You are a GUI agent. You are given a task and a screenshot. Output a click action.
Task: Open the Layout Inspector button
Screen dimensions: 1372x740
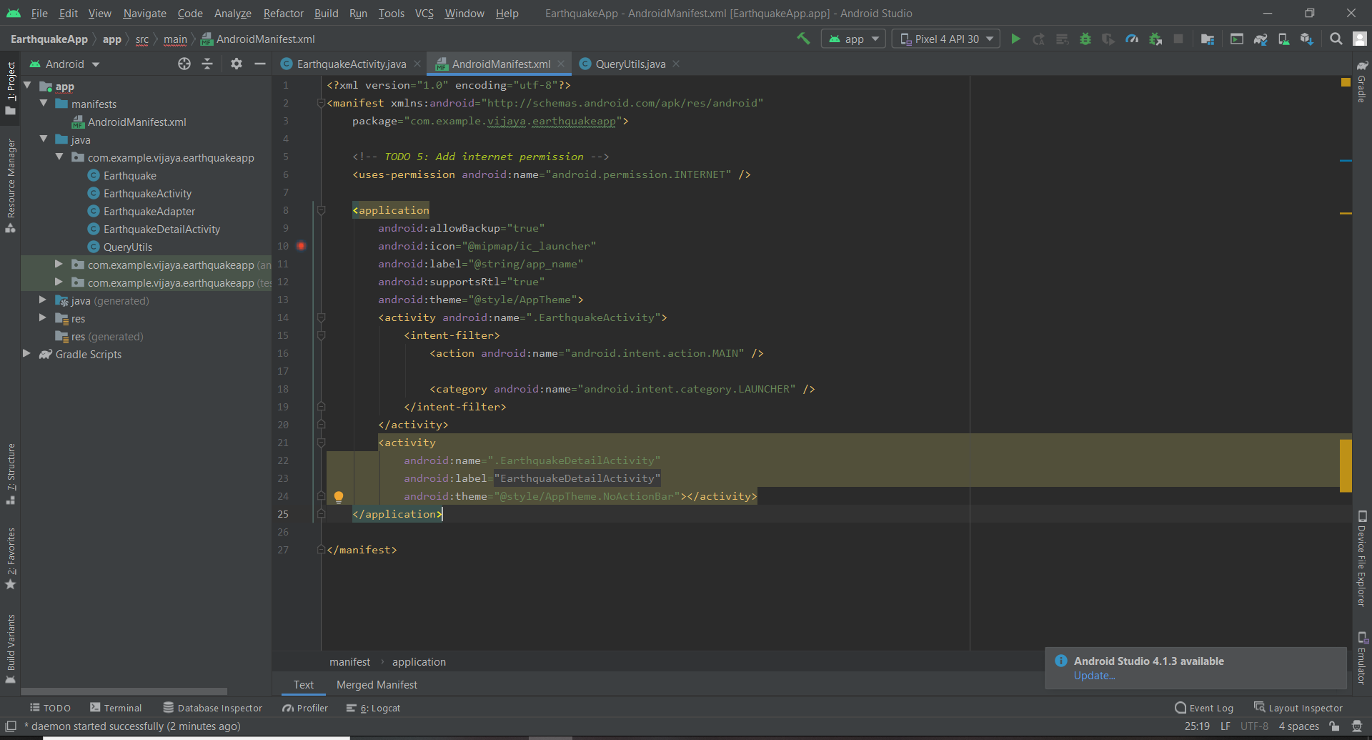pos(1298,708)
